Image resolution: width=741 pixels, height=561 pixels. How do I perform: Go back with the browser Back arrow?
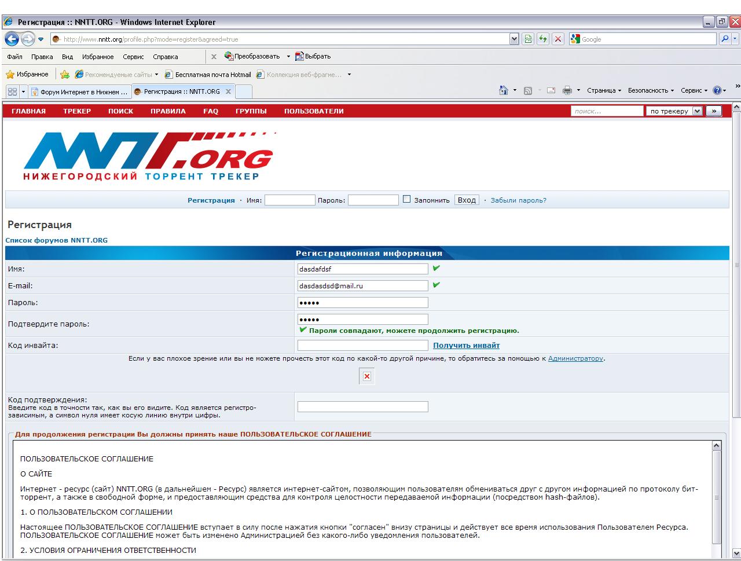(12, 39)
